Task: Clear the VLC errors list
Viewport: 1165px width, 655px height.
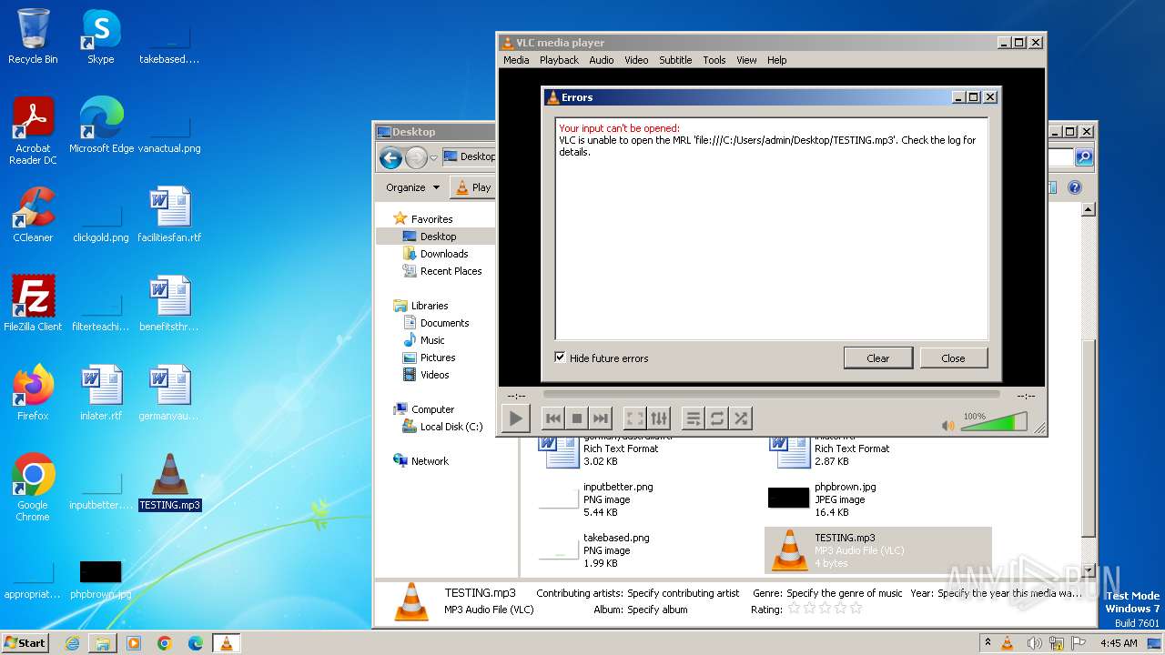Action: [x=877, y=358]
